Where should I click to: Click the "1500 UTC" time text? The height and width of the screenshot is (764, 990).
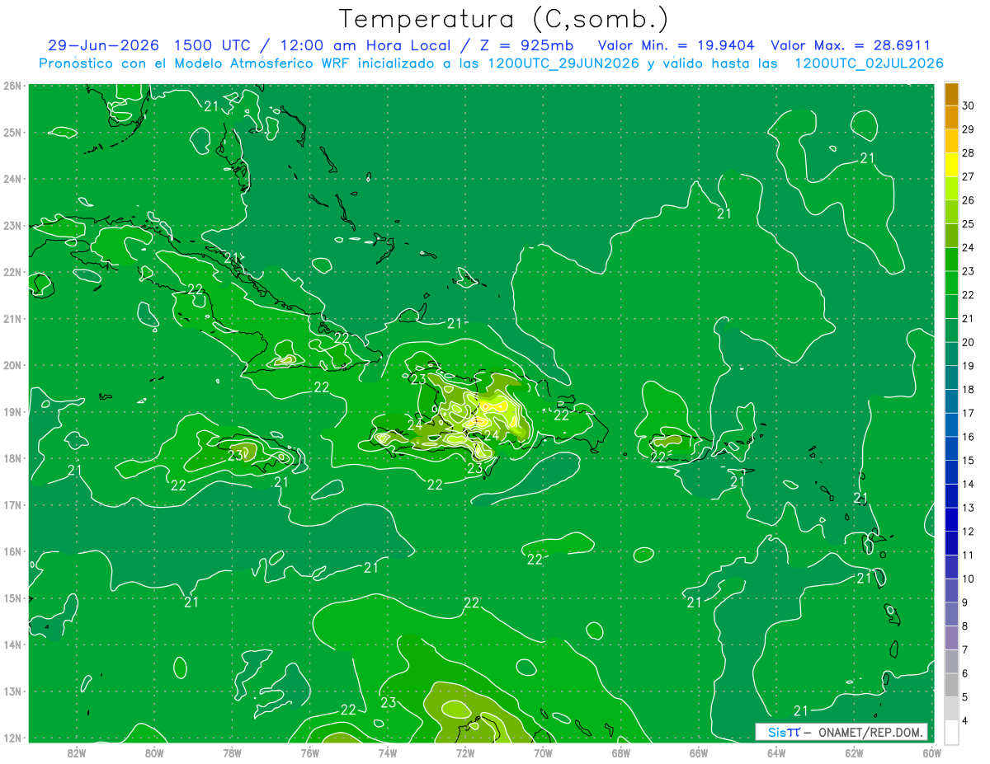216,45
